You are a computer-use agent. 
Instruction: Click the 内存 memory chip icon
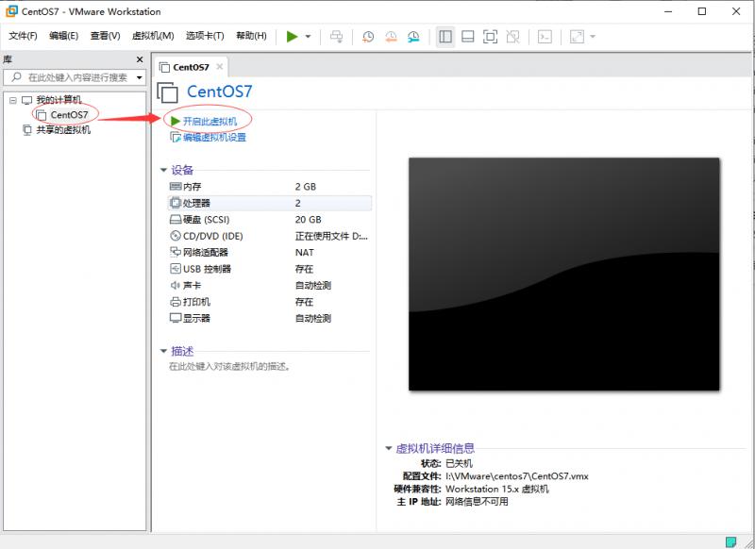pos(176,186)
